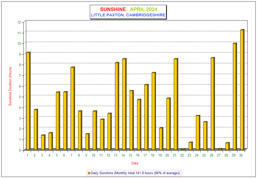Select the bar for date 26
The width and height of the screenshot is (257, 178).
point(213,104)
